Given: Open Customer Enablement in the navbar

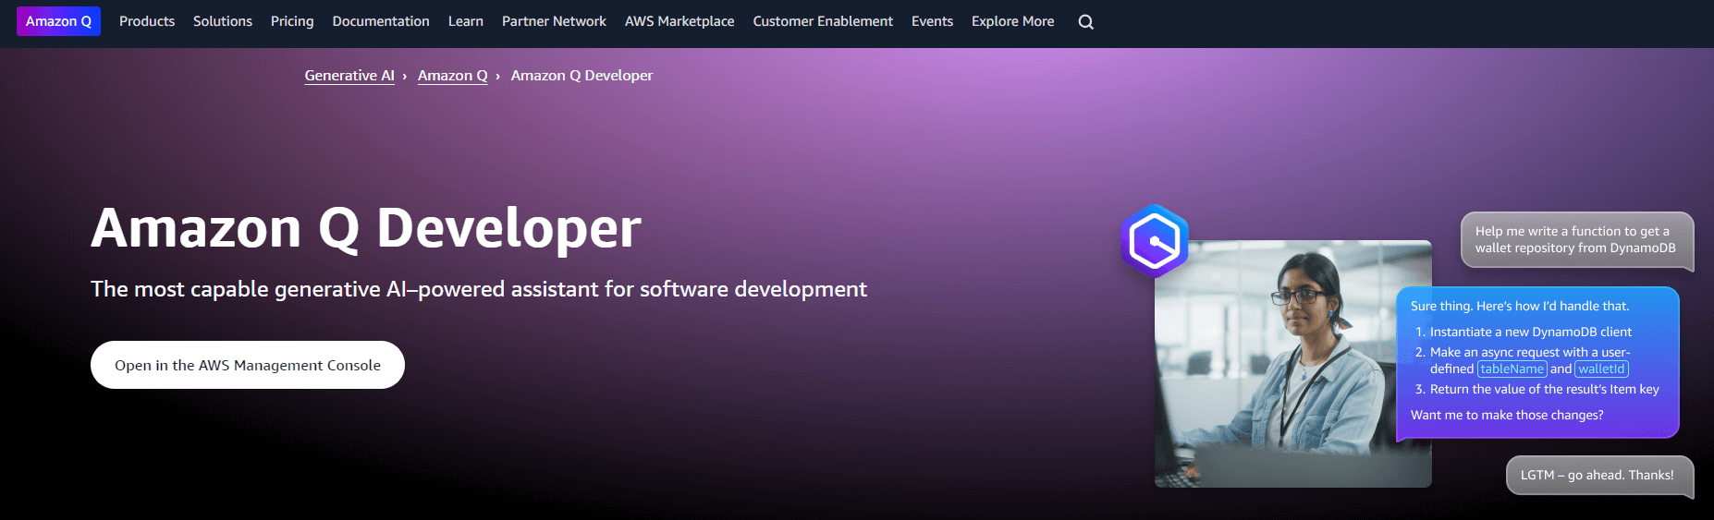Looking at the screenshot, I should [823, 21].
